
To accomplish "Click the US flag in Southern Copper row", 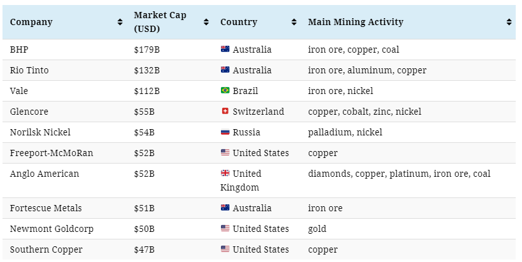I will pyautogui.click(x=225, y=249).
